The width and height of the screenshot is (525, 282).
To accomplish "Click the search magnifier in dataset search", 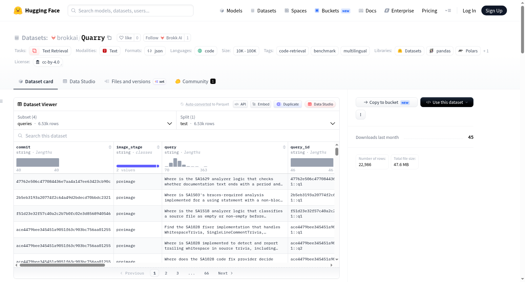I will (x=20, y=136).
